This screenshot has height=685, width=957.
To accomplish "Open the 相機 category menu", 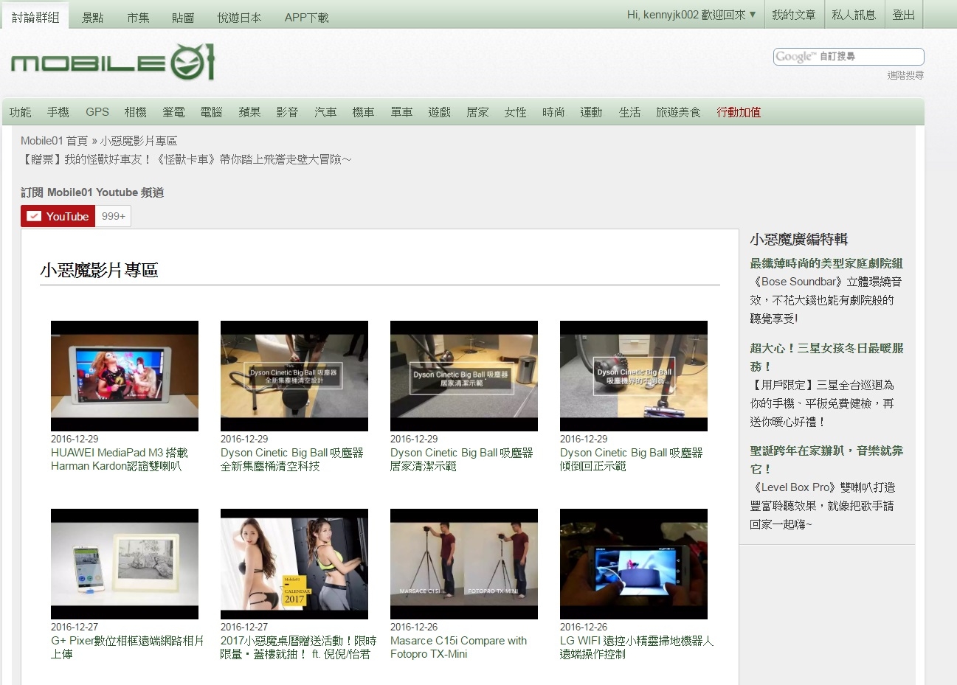I will 136,112.
